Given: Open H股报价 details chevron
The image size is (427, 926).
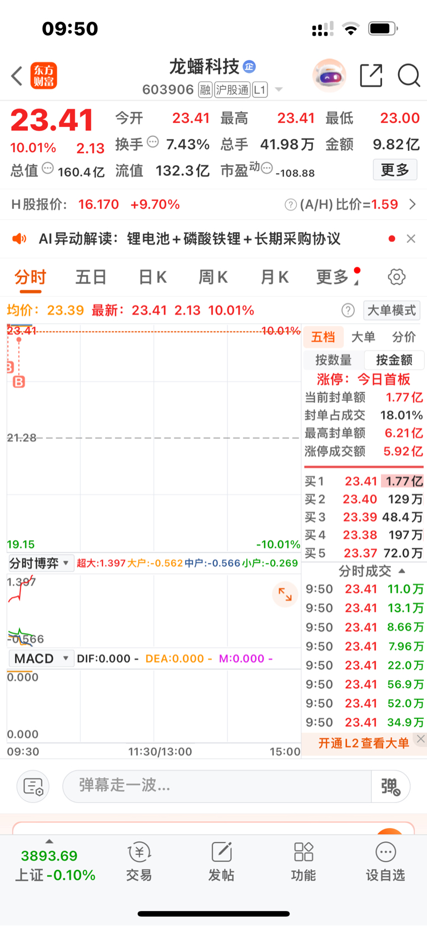Looking at the screenshot, I should pyautogui.click(x=412, y=204).
